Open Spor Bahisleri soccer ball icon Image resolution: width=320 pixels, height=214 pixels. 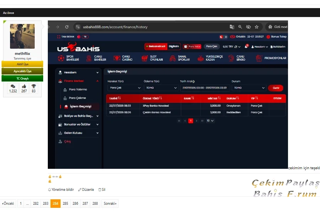pos(61,58)
